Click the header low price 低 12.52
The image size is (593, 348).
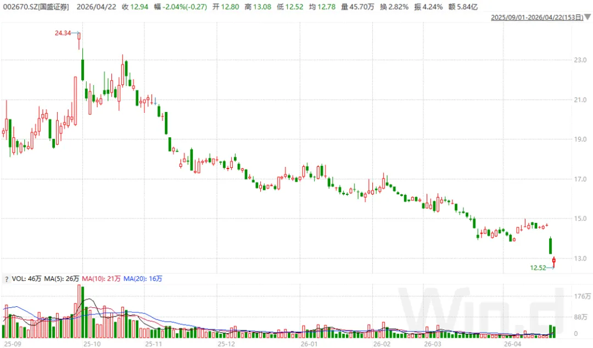coord(290,7)
